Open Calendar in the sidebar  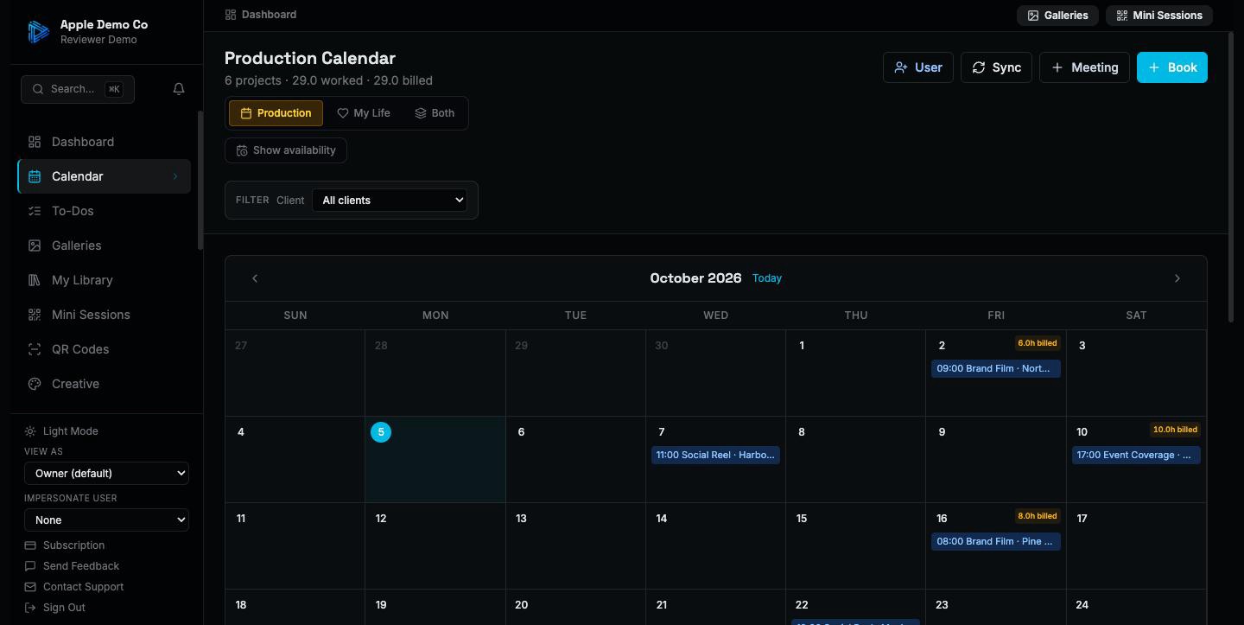click(105, 176)
